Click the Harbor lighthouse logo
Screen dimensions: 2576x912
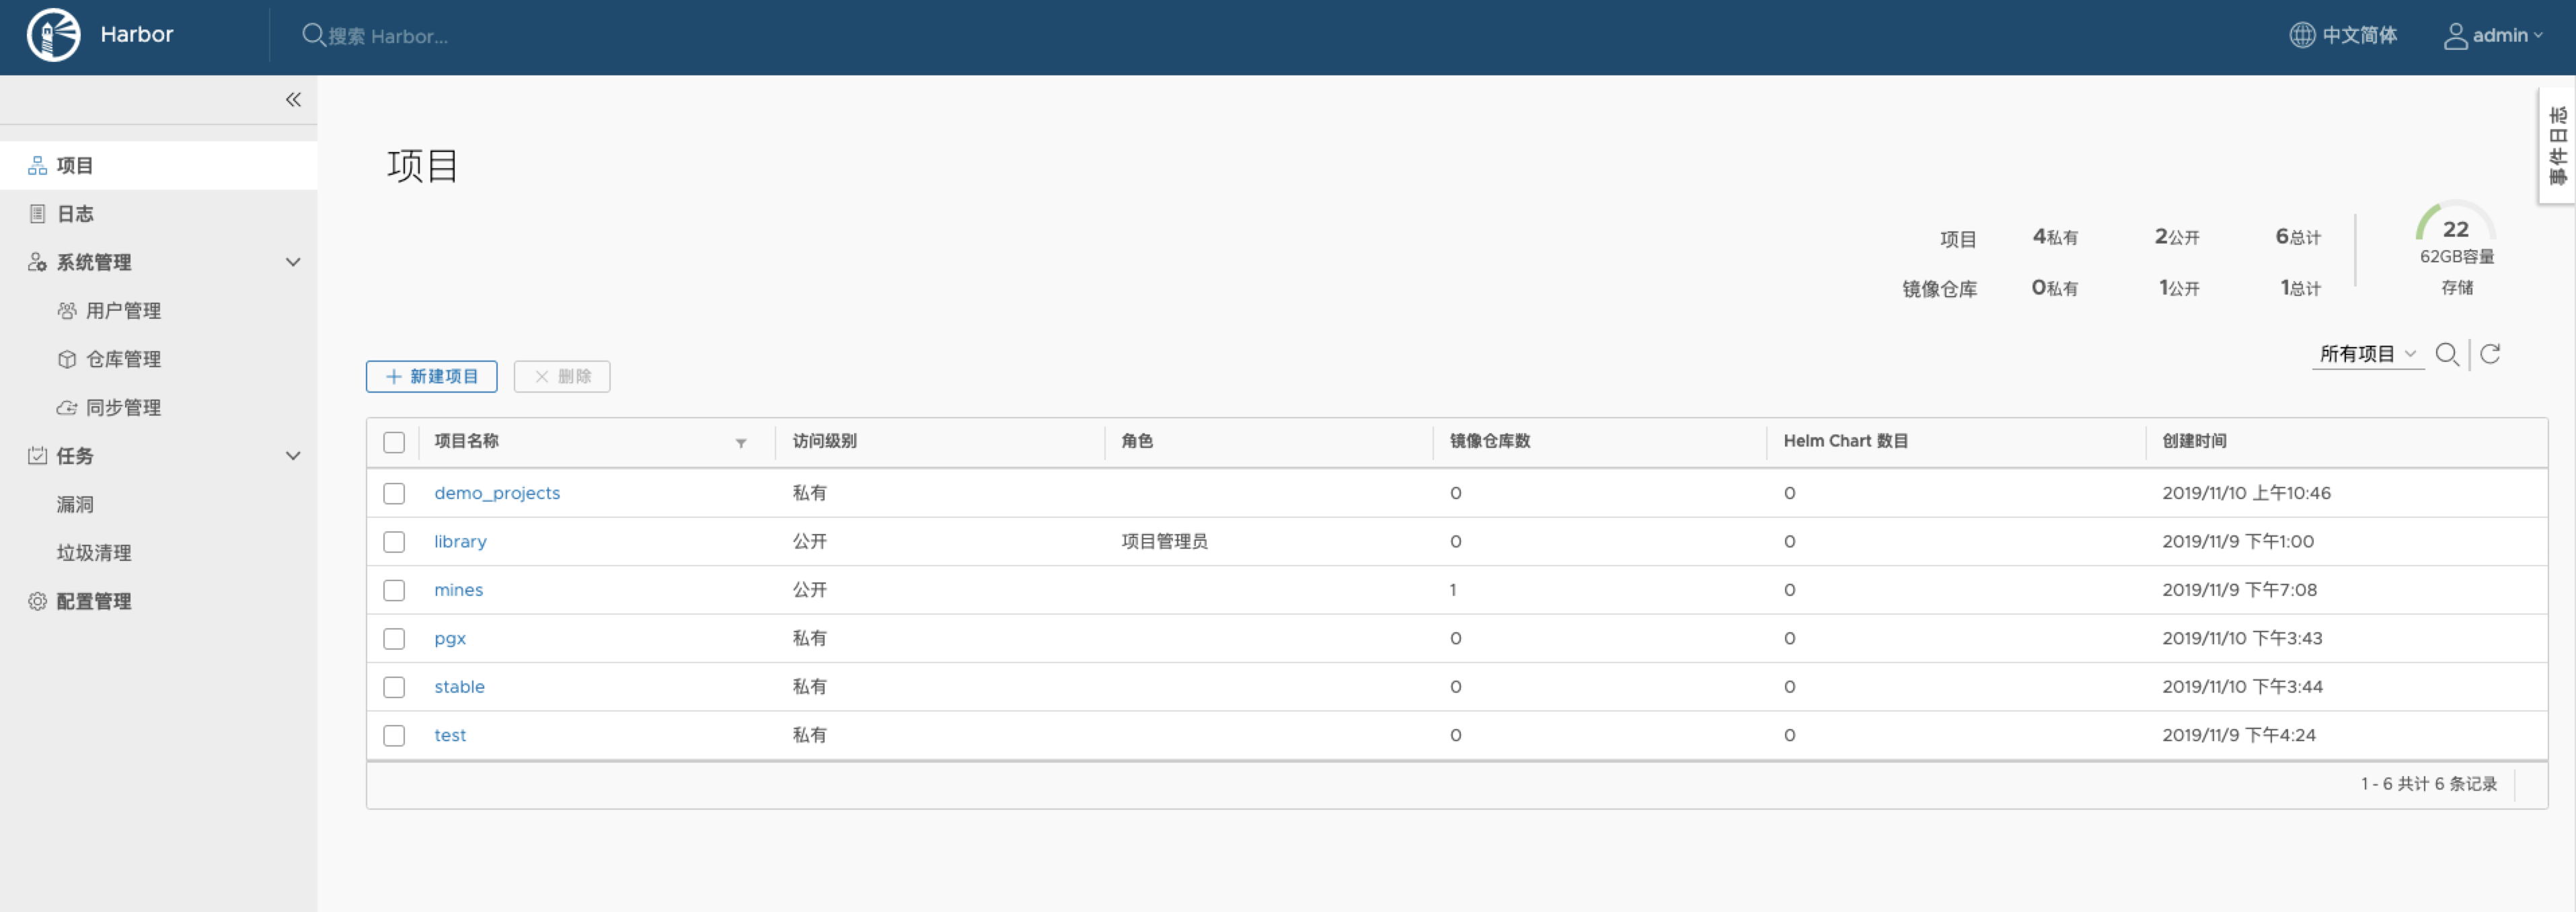point(53,35)
